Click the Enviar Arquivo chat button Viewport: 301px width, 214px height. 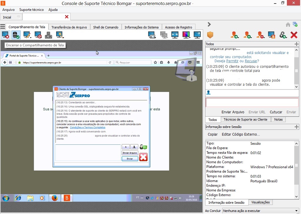[233, 112]
